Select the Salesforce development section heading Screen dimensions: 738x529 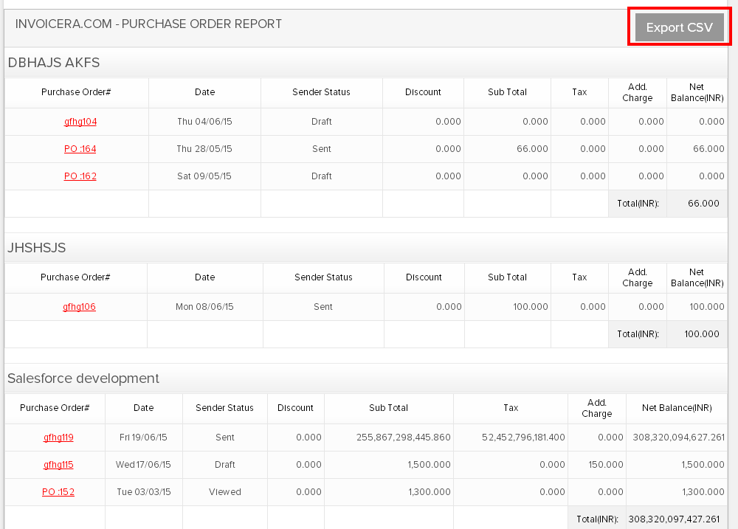83,378
